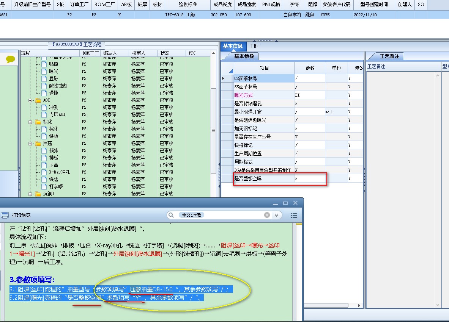The width and height of the screenshot is (449, 322).
Task: Collapse the AOI tree node
Action: click(x=30, y=100)
